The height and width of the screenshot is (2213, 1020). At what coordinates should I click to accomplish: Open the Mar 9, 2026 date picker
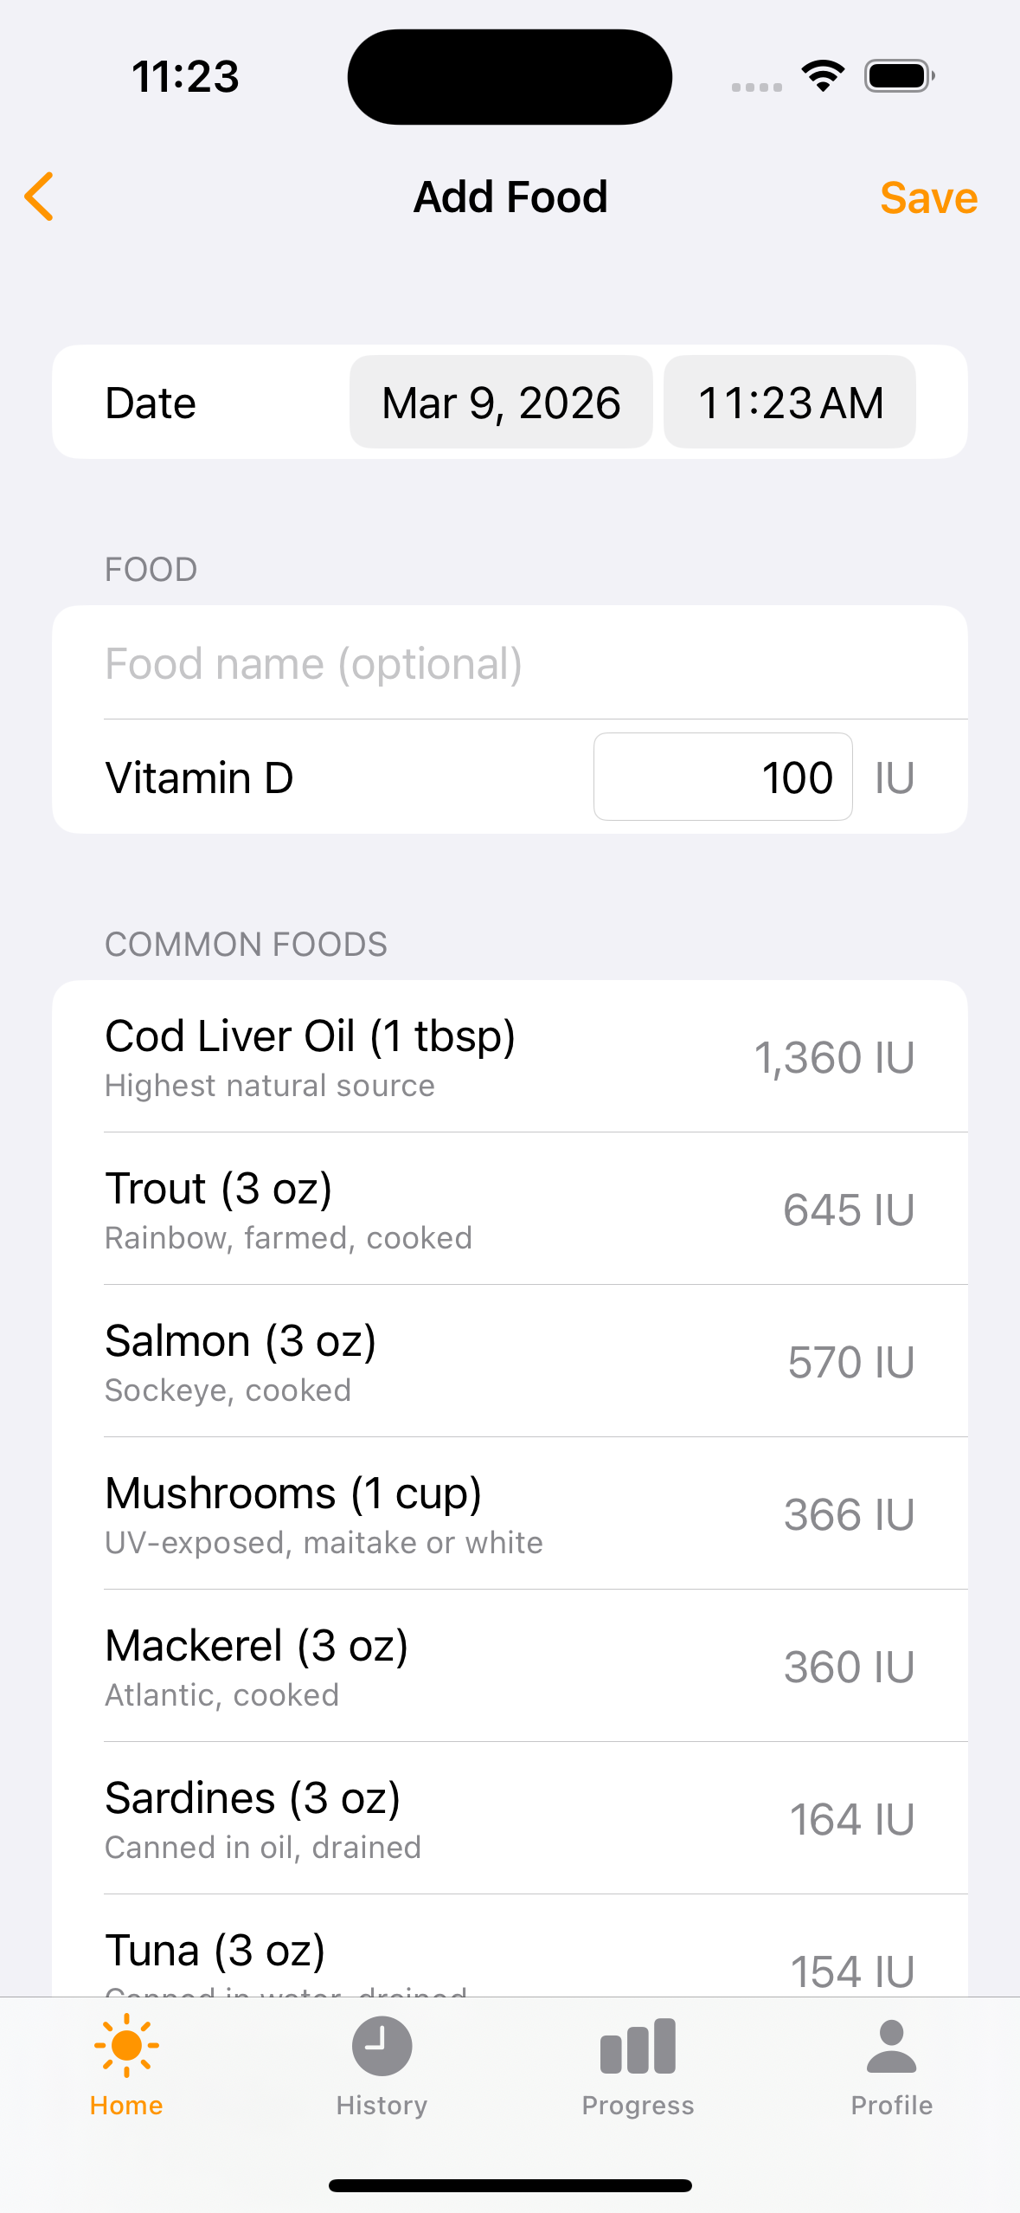[501, 403]
